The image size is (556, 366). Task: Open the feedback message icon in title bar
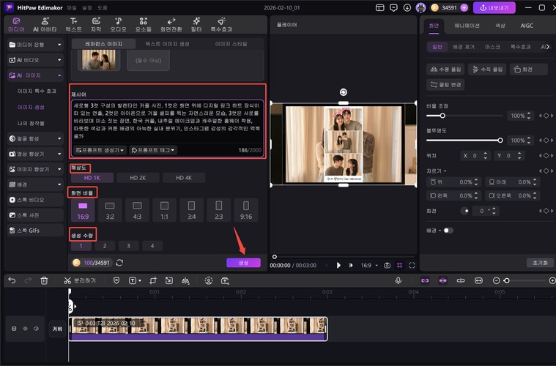click(x=393, y=7)
